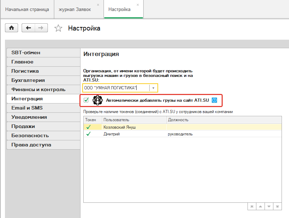Move selected row down one

pyautogui.click(x=269, y=206)
